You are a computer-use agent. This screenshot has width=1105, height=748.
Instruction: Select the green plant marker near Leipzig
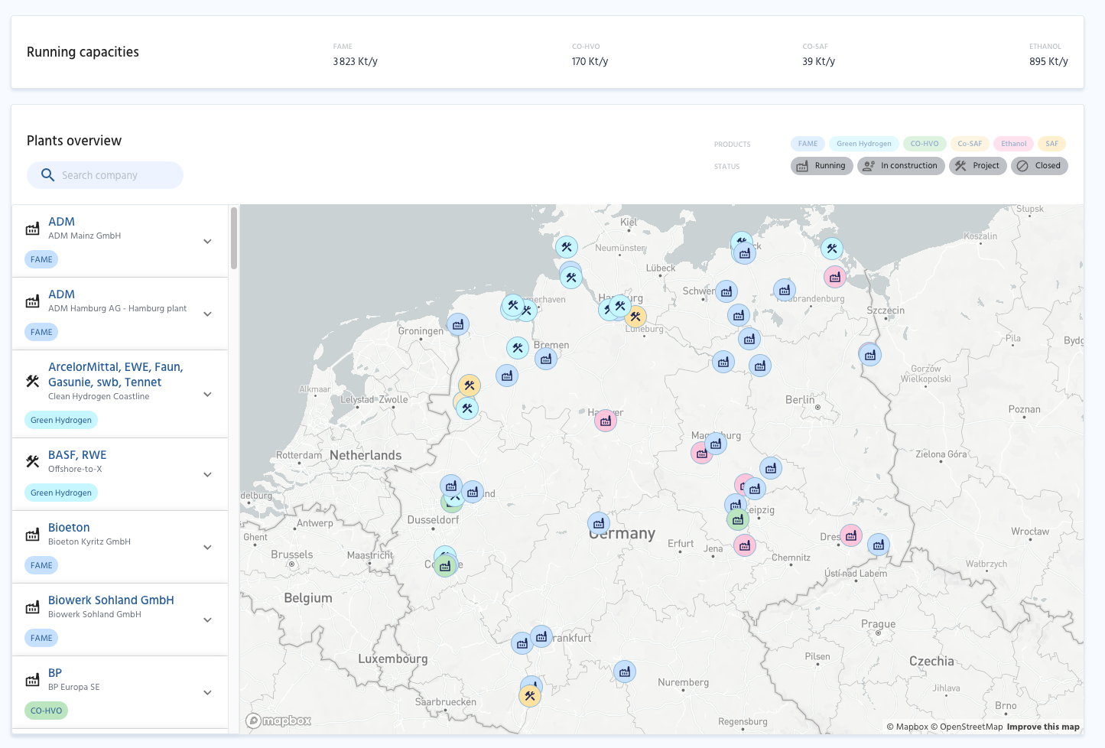[x=737, y=520]
